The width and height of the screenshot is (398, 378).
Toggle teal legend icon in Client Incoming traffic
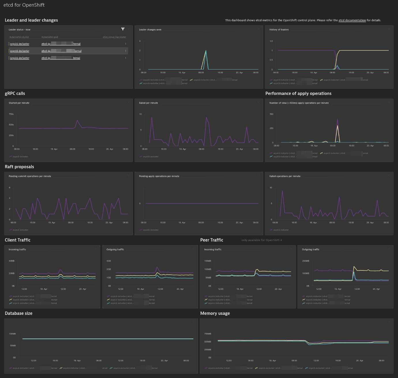point(11,303)
